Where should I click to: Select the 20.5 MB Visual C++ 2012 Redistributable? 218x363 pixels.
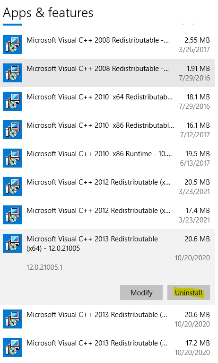pos(107,186)
